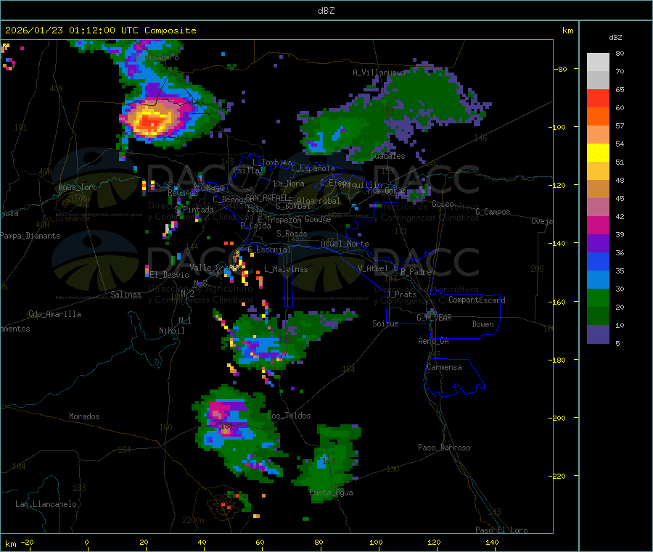Click the Morados place label
This screenshot has width=653, height=552.
point(84,416)
